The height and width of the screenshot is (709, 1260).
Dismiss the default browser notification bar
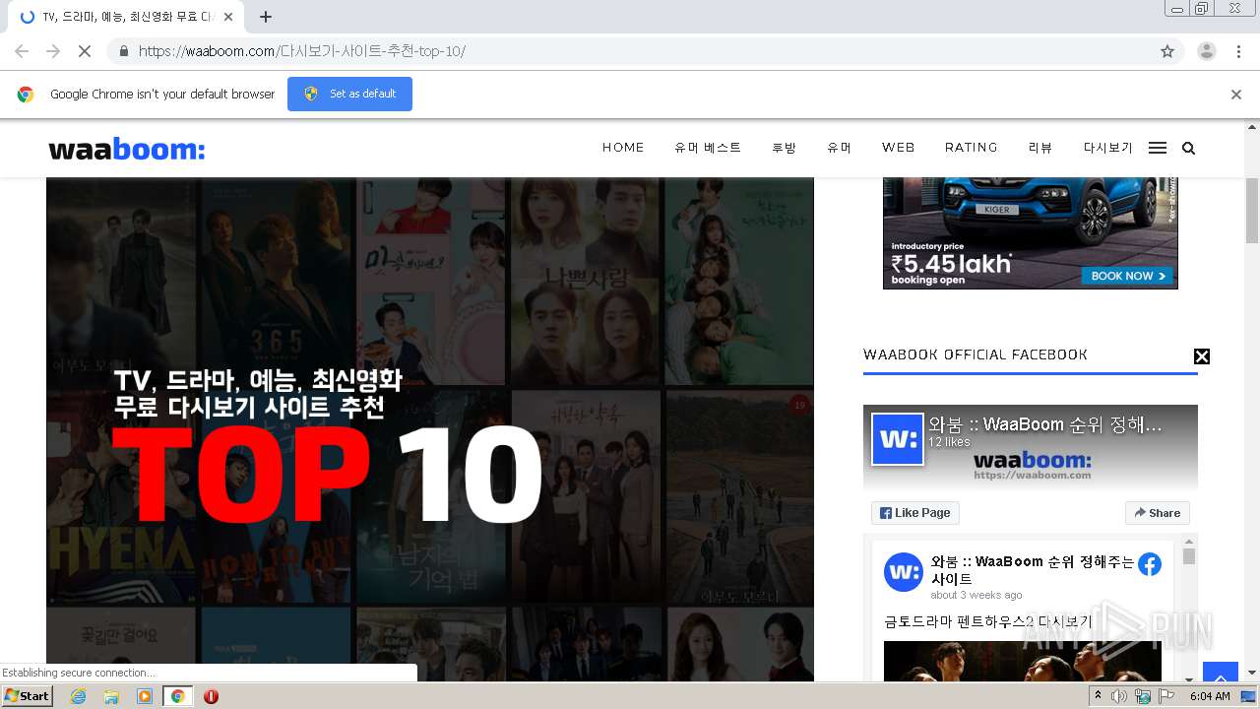[1236, 95]
